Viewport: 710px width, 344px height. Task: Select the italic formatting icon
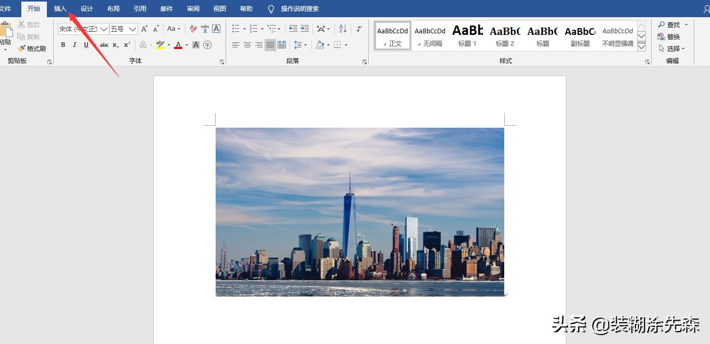74,45
